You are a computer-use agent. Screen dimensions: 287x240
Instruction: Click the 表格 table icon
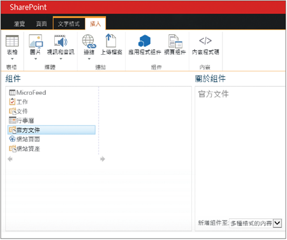(12, 41)
